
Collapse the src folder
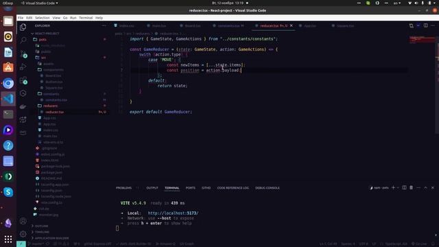click(43, 58)
